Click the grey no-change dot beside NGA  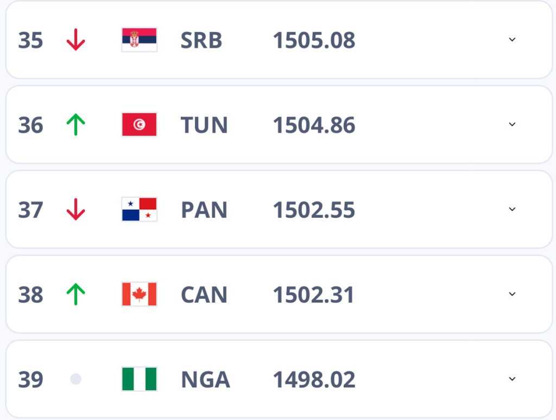click(x=75, y=379)
